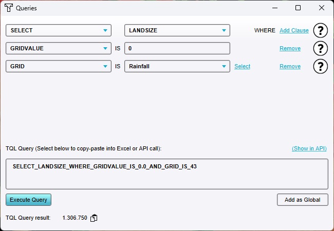This screenshot has width=334, height=231.
Task: Click Add as Global button
Action: pyautogui.click(x=302, y=200)
